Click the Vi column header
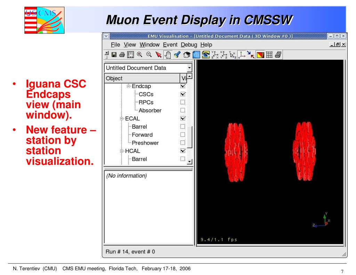The height and width of the screenshot is (275, 356). [184, 78]
